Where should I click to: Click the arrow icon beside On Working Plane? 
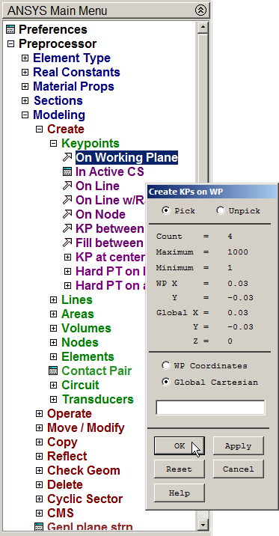tap(67, 157)
